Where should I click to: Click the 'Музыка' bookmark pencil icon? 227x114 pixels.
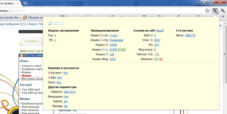tap(25, 17)
